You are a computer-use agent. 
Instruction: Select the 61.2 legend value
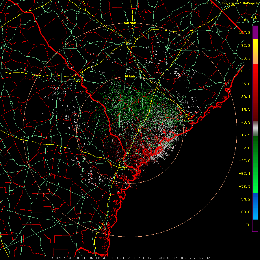click(246, 71)
